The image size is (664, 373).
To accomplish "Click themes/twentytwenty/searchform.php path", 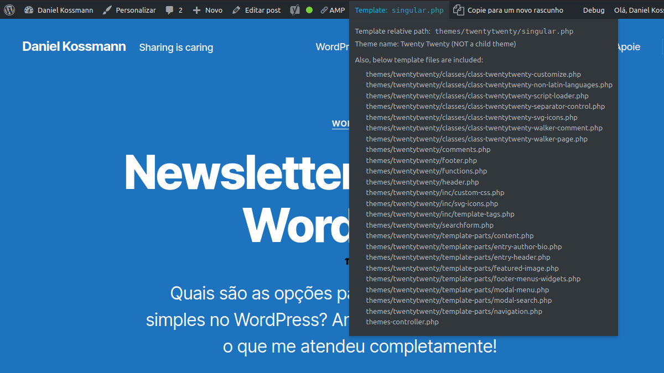I will click(x=429, y=225).
